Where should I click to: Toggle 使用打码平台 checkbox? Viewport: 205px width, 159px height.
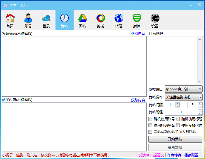150,126
